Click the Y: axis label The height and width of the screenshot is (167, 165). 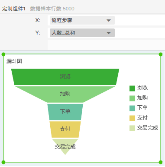(38, 33)
